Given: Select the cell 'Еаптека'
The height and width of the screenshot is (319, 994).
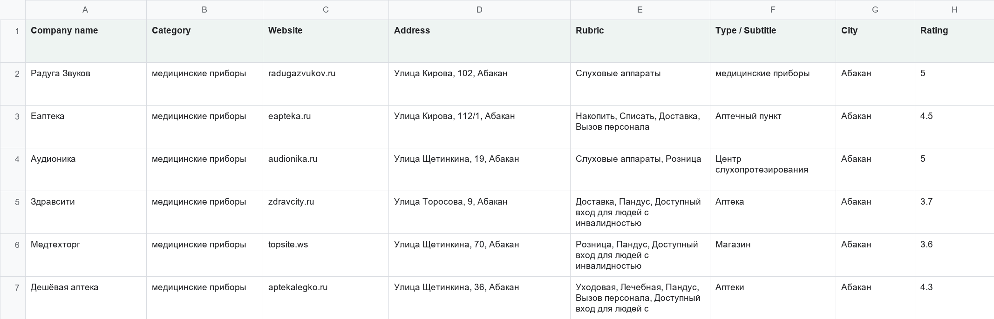Looking at the screenshot, I should (x=86, y=126).
